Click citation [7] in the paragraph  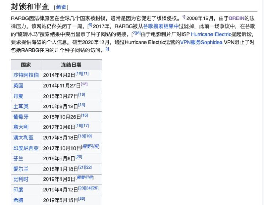tap(134, 33)
